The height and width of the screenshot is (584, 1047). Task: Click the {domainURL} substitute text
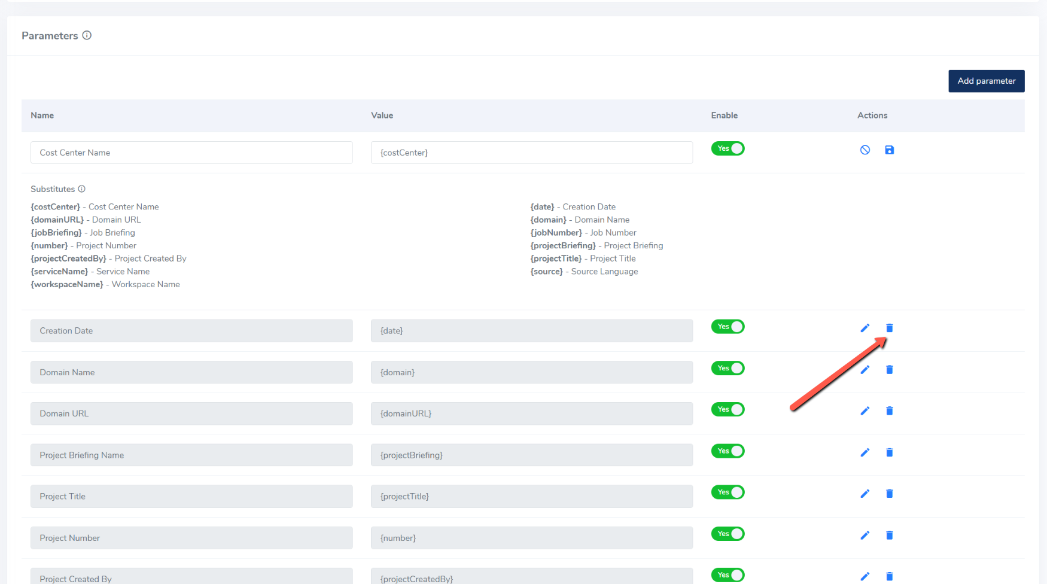(x=86, y=220)
